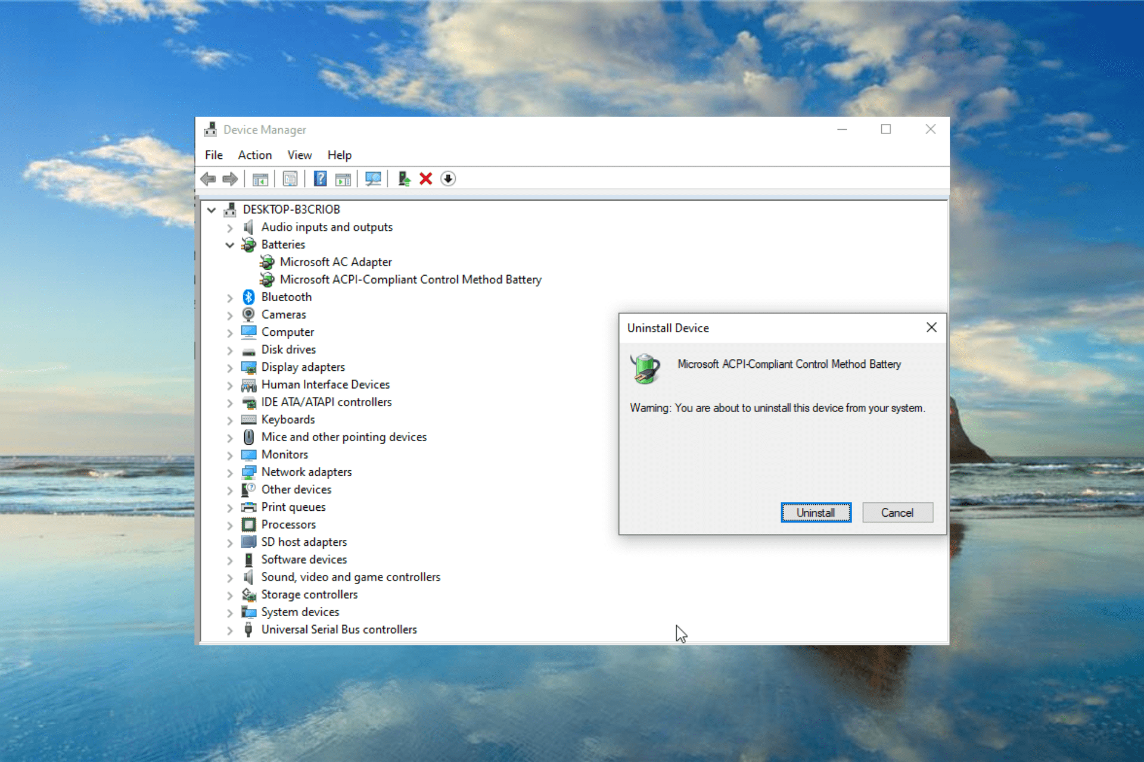Click the Microsoft AC Adapter device icon
Screen dimensions: 1144x762
(267, 262)
